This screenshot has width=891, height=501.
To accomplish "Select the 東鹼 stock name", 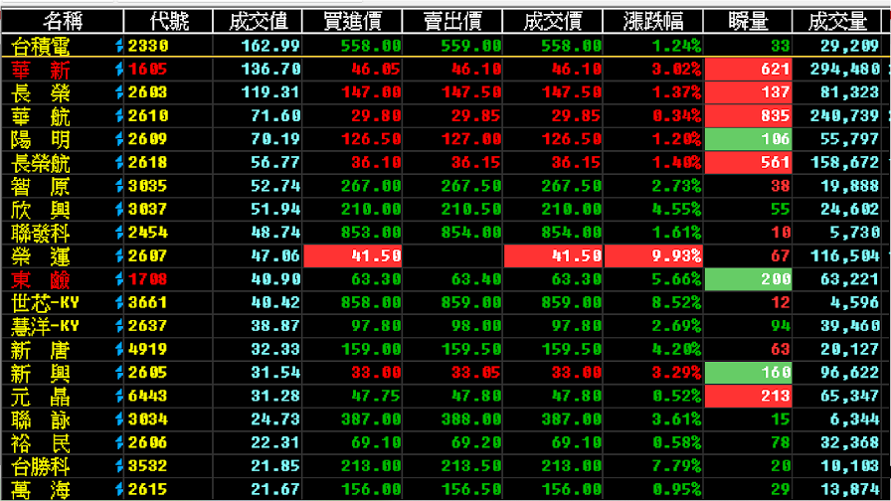I will pos(41,279).
